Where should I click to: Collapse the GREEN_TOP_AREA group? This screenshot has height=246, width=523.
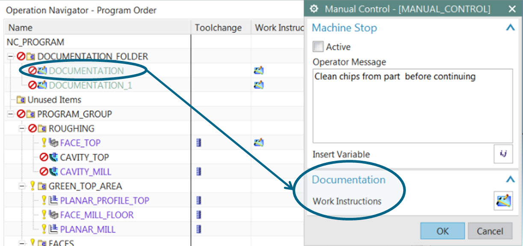21,186
